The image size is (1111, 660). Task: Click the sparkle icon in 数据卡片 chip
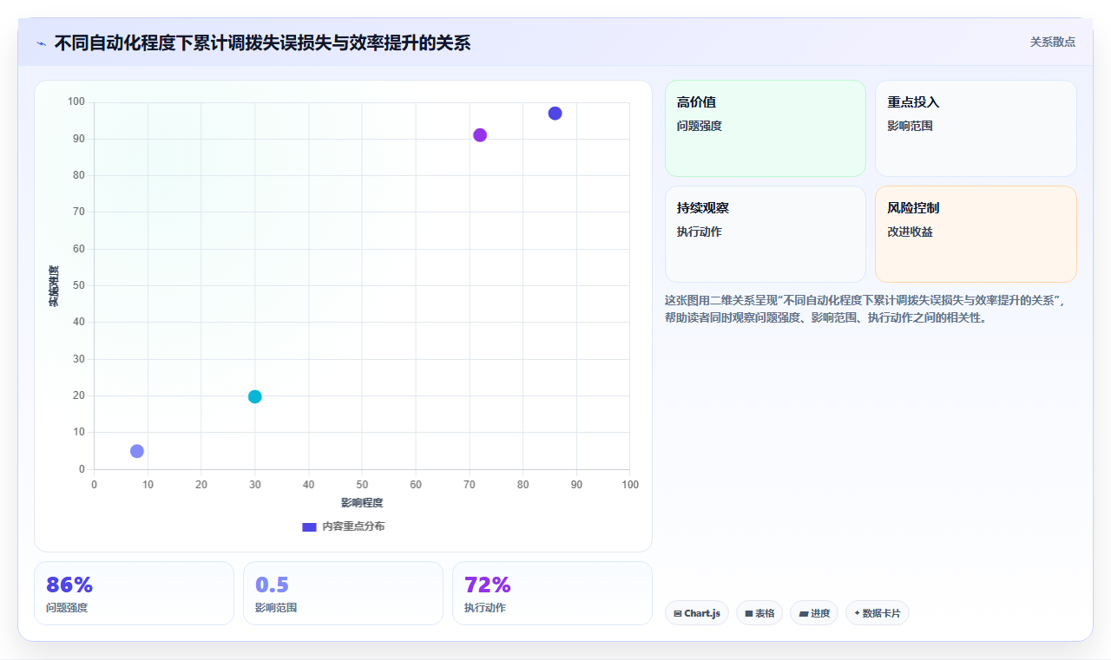(x=857, y=612)
